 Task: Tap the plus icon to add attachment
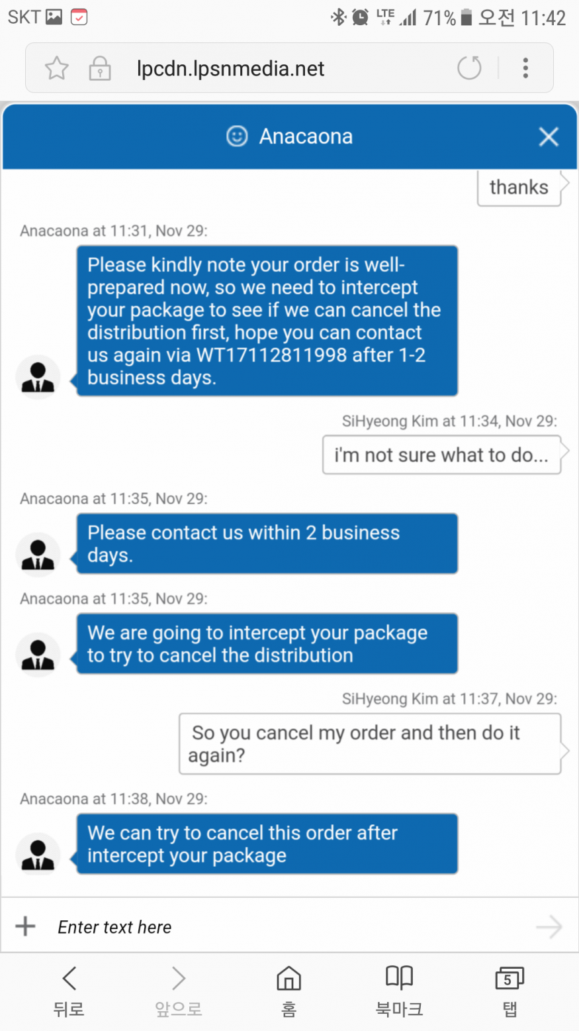pos(25,926)
